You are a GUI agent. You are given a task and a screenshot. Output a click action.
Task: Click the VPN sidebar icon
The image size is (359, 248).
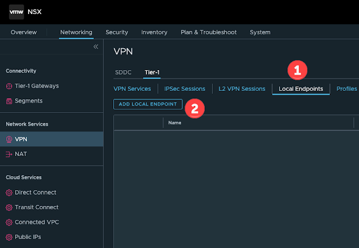(x=9, y=139)
